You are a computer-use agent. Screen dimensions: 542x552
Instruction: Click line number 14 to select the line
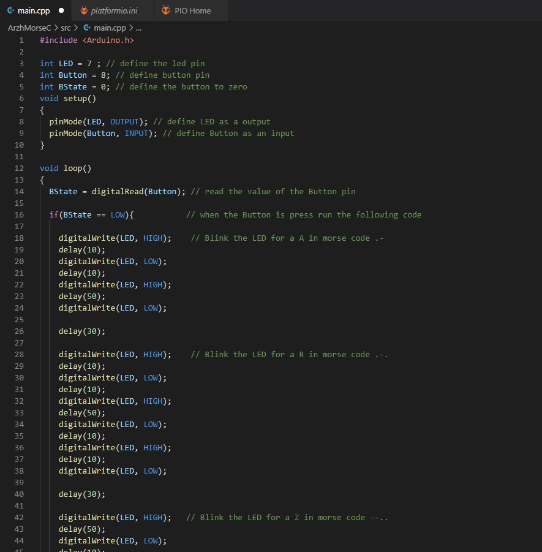19,191
